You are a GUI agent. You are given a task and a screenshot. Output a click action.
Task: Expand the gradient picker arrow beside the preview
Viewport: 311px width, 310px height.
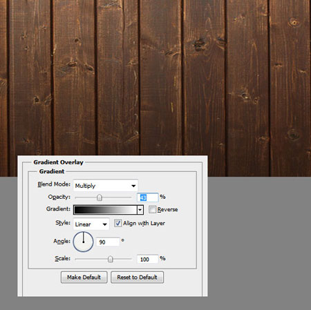tap(140, 210)
